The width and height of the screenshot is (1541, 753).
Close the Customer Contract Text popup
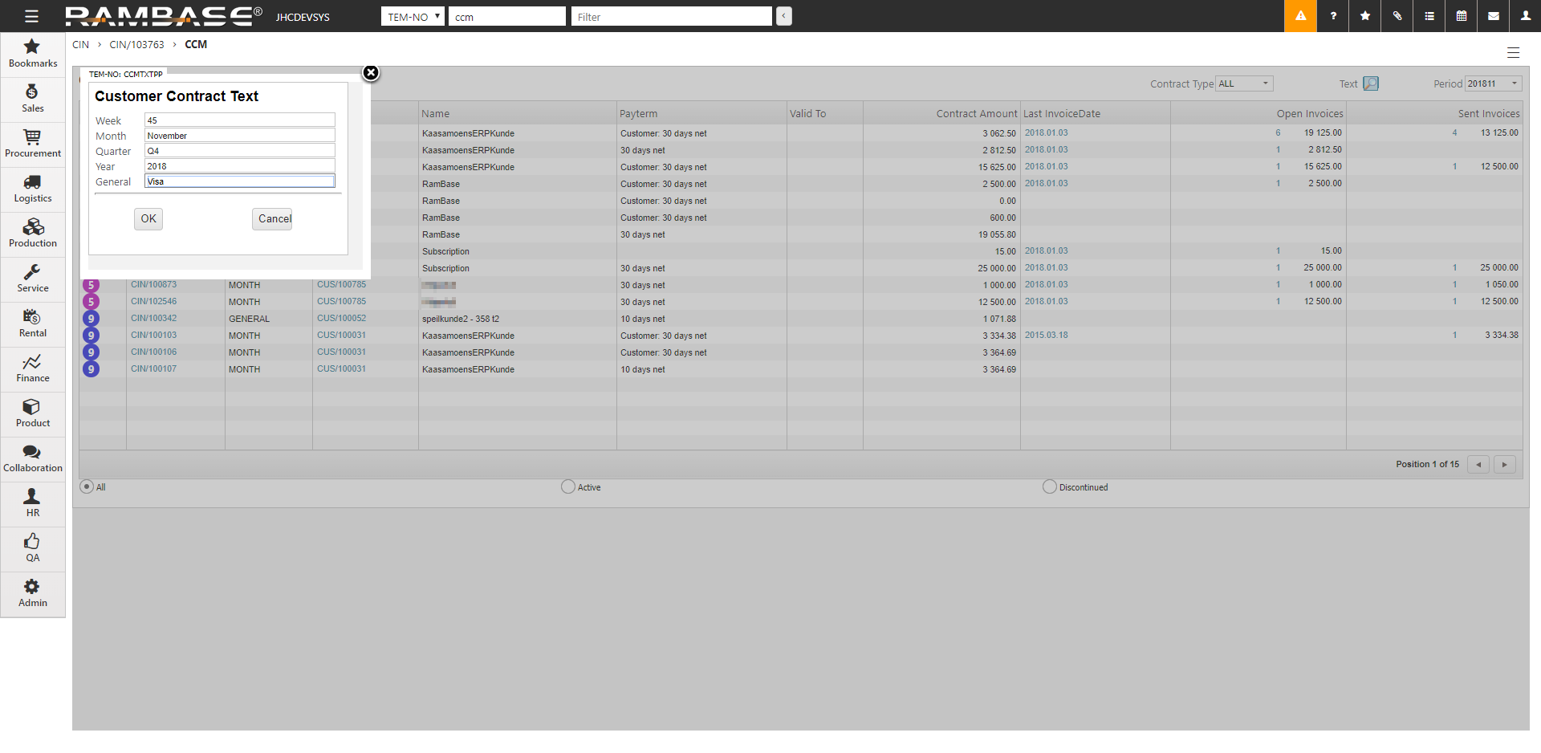click(371, 73)
